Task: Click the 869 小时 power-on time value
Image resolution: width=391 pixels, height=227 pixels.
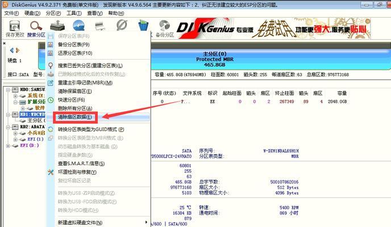Action: point(289,213)
